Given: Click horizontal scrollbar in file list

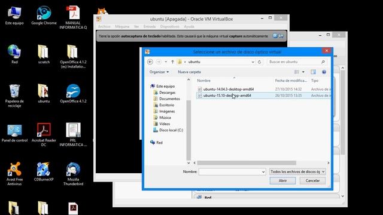Looking at the screenshot, I should coord(247,163).
